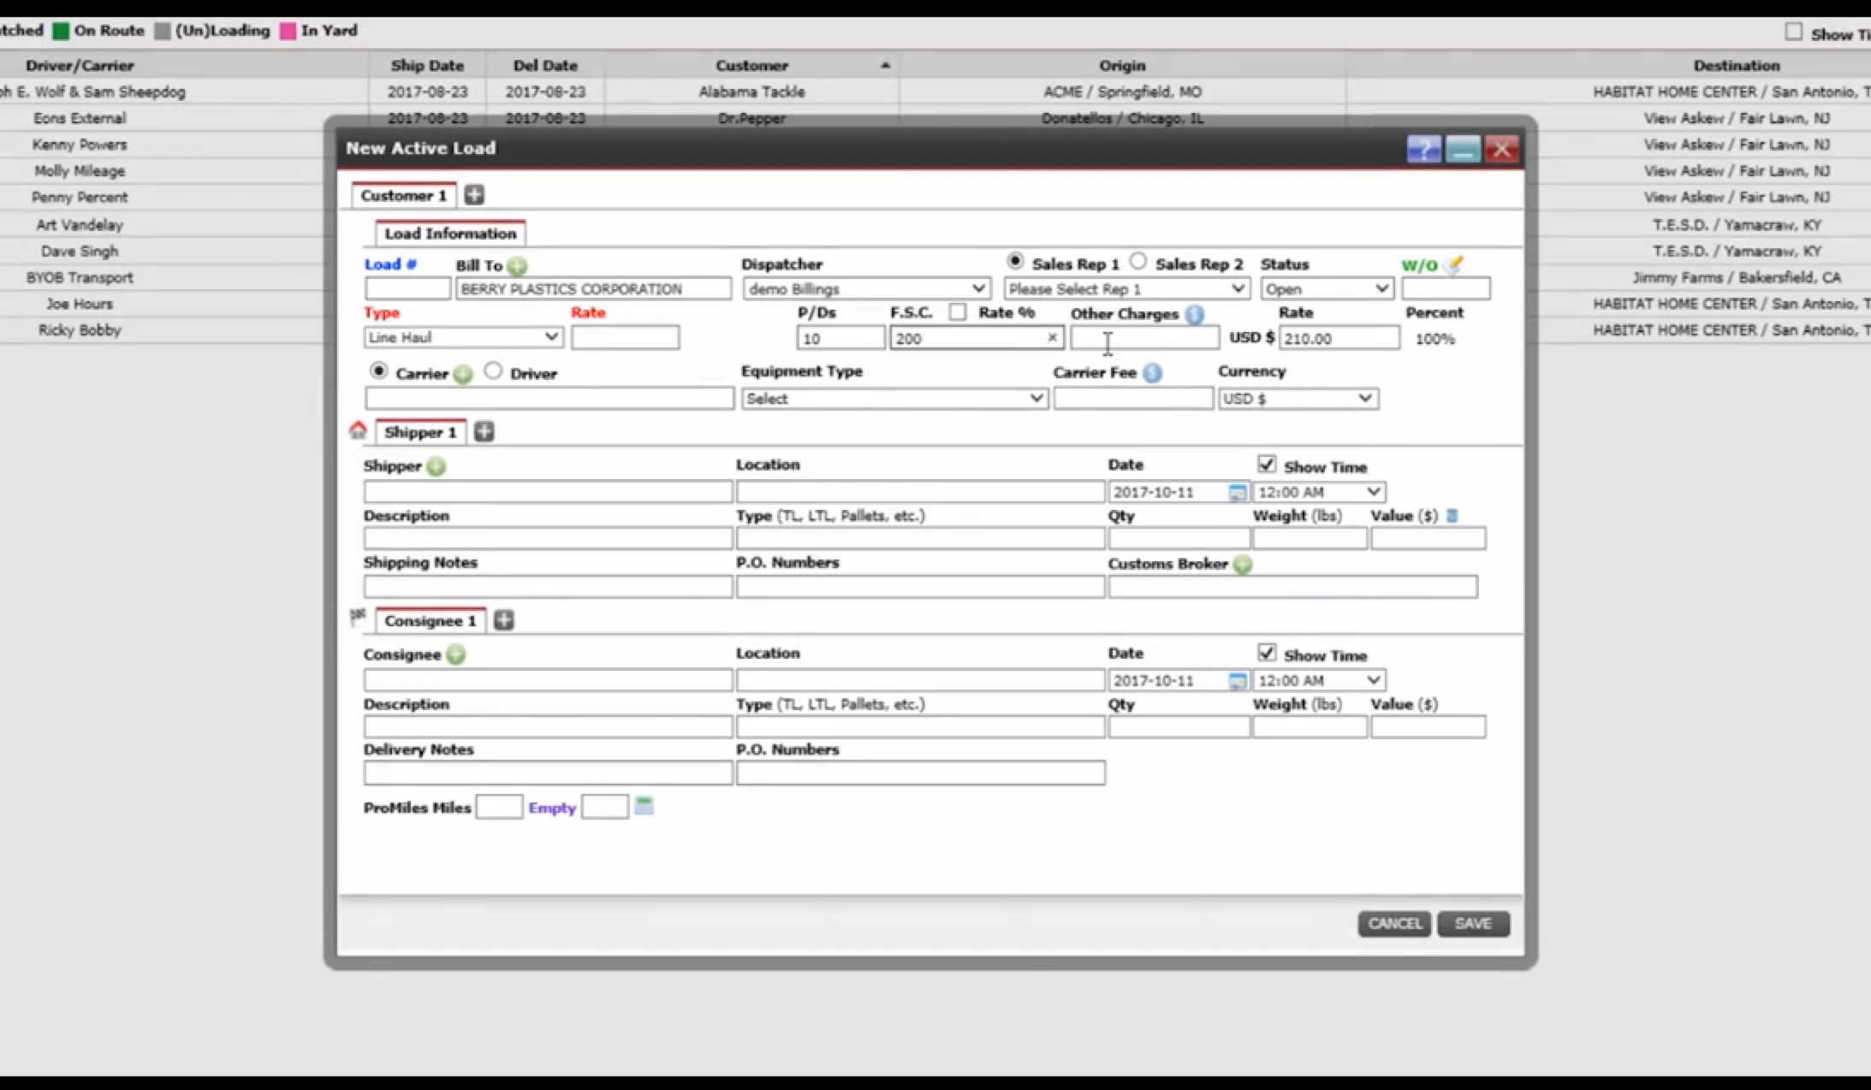Viewport: 1871px width, 1090px height.
Task: Click green add icon next to Bill To
Action: pos(517,266)
